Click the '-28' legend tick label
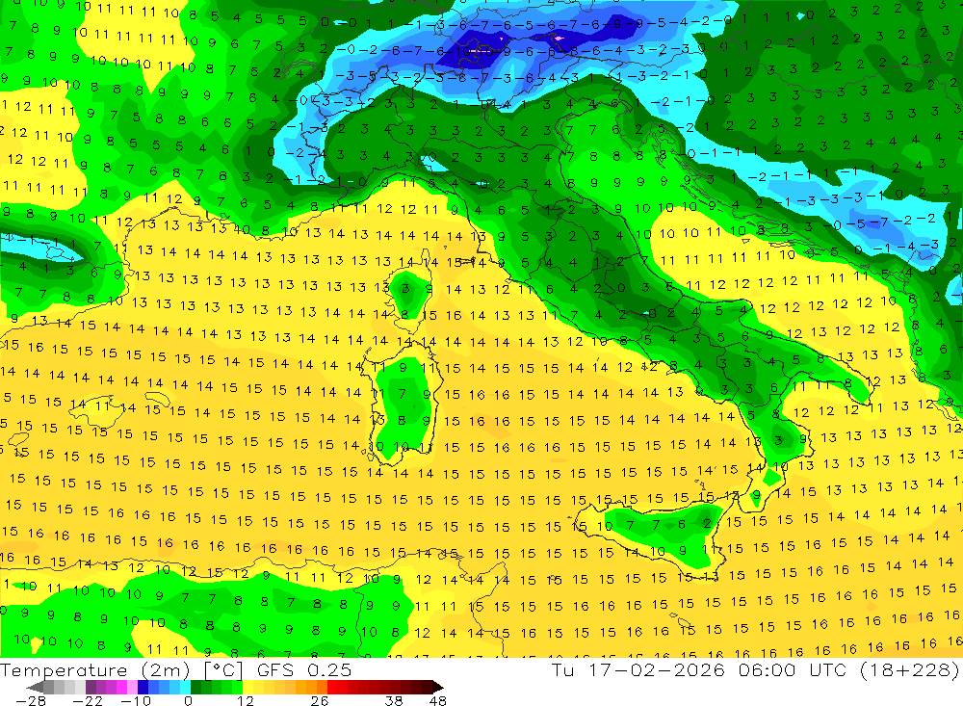The width and height of the screenshot is (963, 706). click(30, 700)
